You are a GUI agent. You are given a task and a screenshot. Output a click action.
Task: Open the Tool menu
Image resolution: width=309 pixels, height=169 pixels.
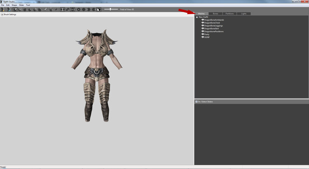[28, 5]
